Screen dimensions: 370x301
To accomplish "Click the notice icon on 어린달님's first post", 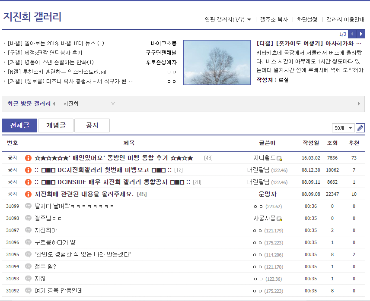I will click(x=27, y=170).
